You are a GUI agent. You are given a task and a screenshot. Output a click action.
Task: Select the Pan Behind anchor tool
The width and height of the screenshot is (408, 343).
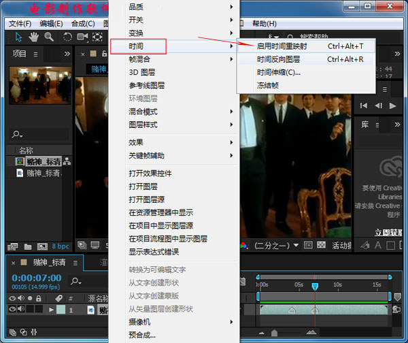pyautogui.click(x=97, y=37)
